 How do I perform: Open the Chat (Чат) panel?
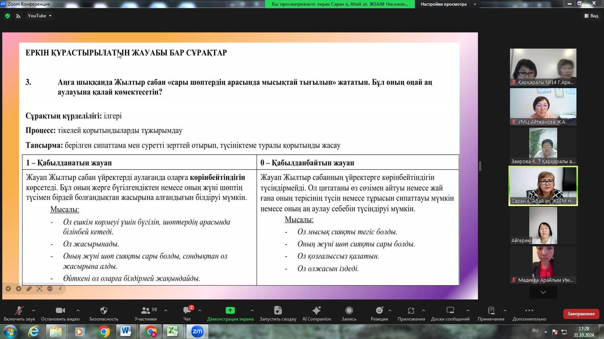pos(187,311)
